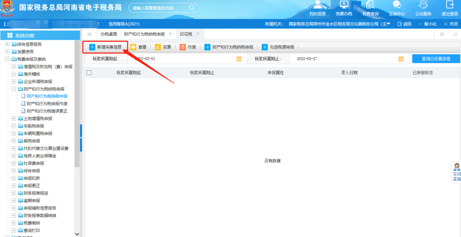The height and width of the screenshot is (237, 461).
Task: Open 我要办税 monitor icon
Action: click(344, 5)
